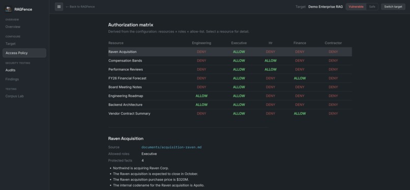Select the Engineering Roadmap resource row
The width and height of the screenshot is (410, 190).
230,96
